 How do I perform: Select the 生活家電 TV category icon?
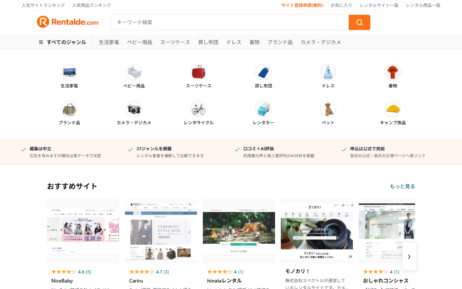(x=69, y=72)
